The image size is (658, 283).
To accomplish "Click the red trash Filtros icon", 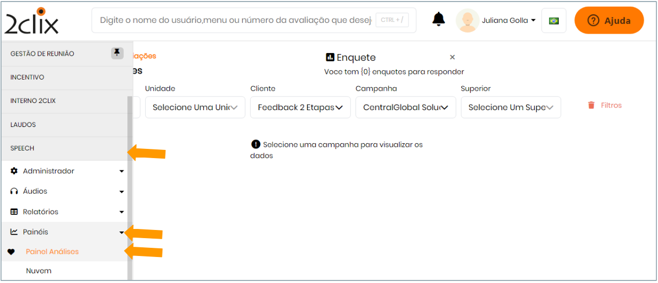I will click(x=591, y=106).
